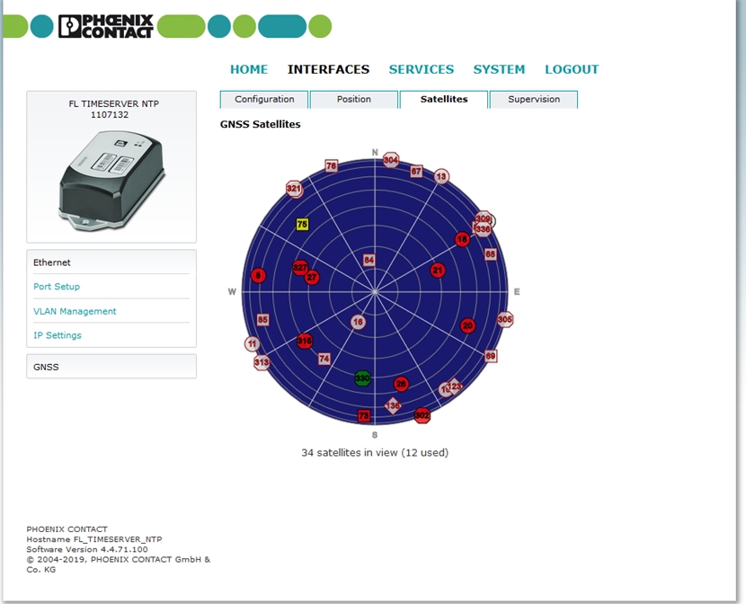Select satellite 304 at the north edge
746x604 pixels.
(x=391, y=160)
